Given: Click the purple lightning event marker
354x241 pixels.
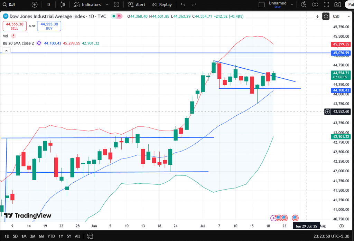Looking at the screenshot, I should click(x=273, y=218).
